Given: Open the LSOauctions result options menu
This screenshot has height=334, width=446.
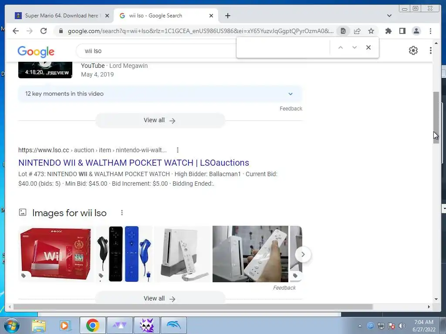Looking at the screenshot, I should click(x=178, y=150).
